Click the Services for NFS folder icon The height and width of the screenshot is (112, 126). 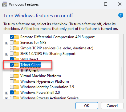(16, 43)
